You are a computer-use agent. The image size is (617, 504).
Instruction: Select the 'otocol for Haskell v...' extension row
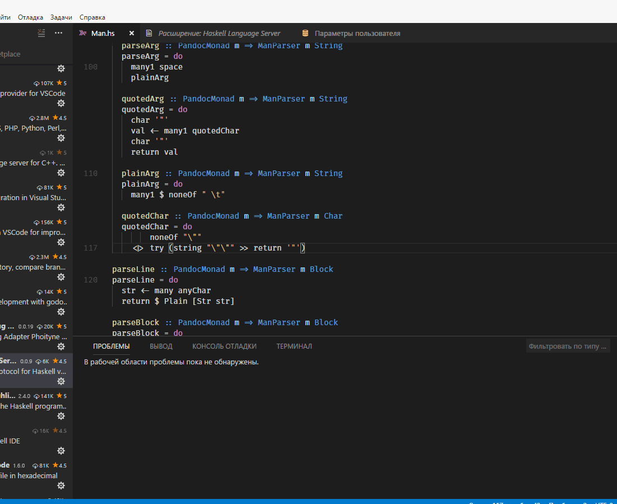point(36,371)
